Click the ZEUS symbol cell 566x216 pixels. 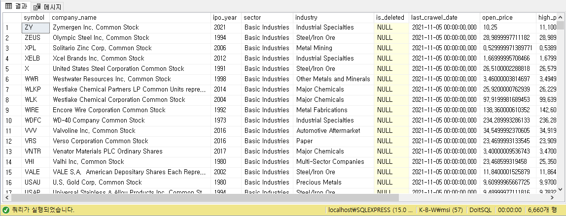(35, 38)
